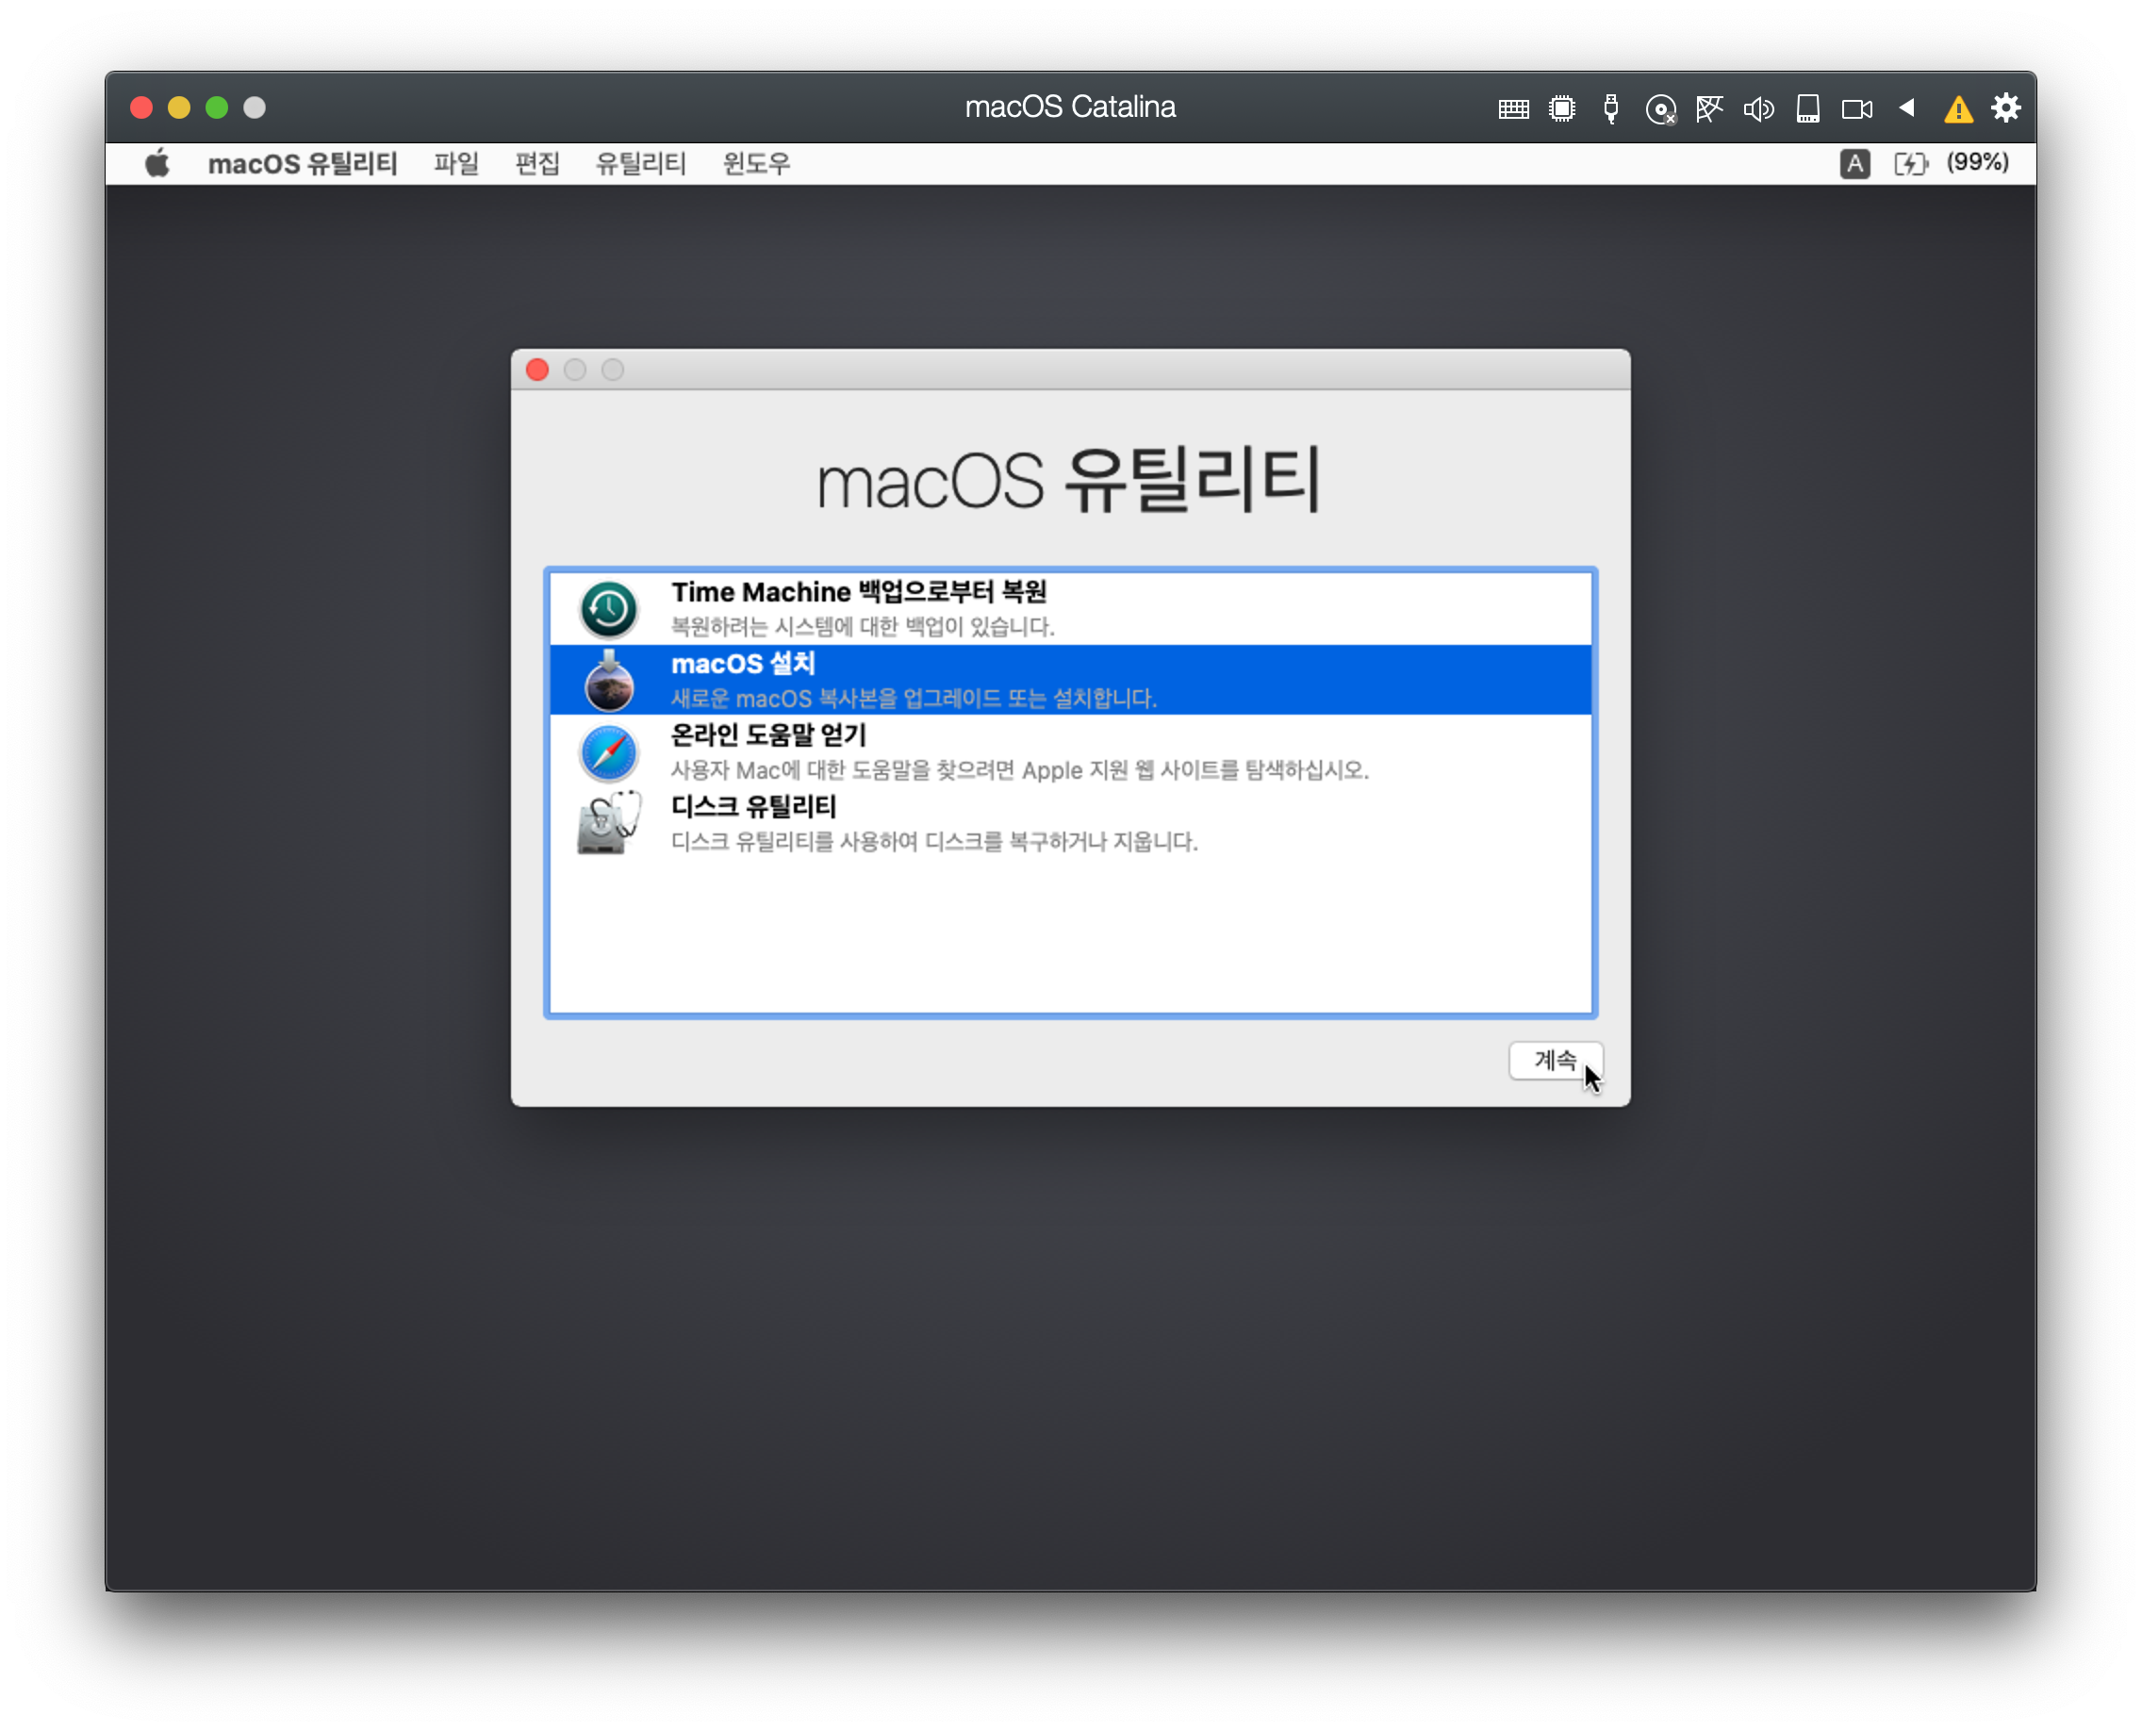The image size is (2142, 1731).
Task: Select Time Machine 백업으로부터 복원 option
Action: (x=1069, y=608)
